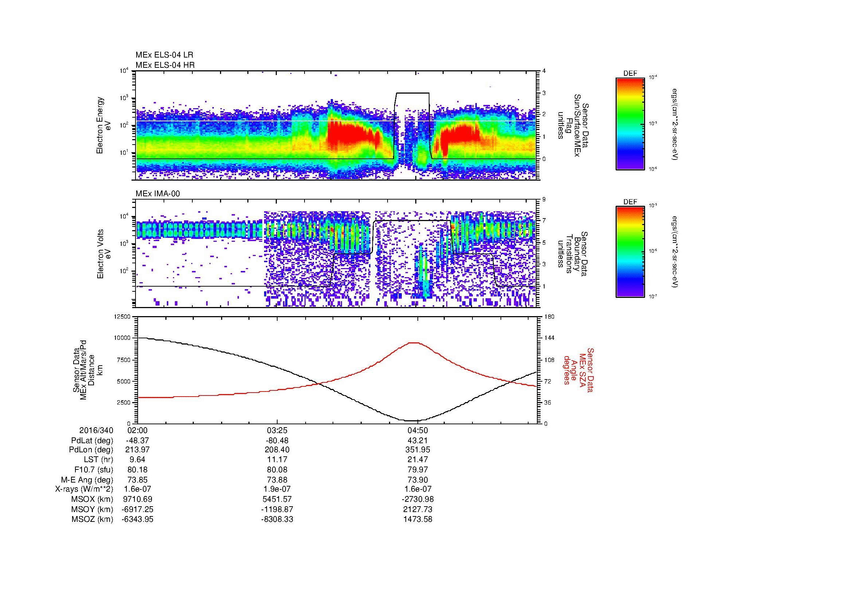Click the 'PdLon (deg)' row label
The width and height of the screenshot is (852, 602).
tap(91, 450)
